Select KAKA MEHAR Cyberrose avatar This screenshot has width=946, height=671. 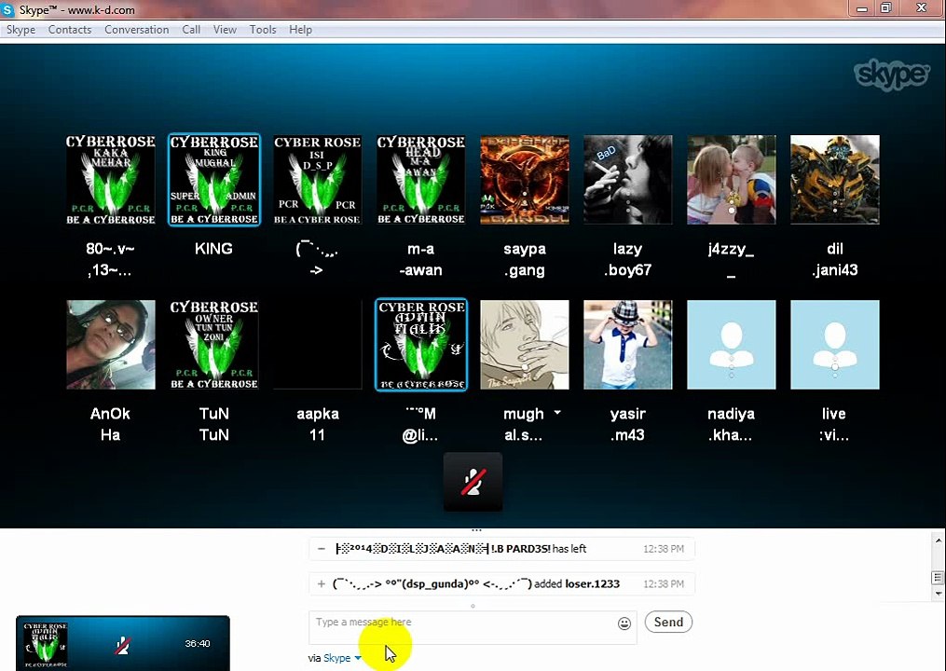pyautogui.click(x=110, y=180)
